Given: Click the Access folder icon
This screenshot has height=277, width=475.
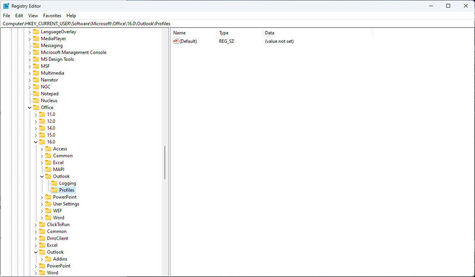Looking at the screenshot, I should tap(48, 149).
